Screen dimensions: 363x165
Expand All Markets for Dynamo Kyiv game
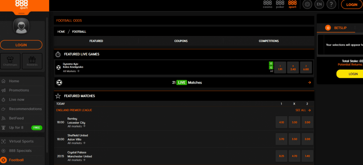click(x=71, y=71)
